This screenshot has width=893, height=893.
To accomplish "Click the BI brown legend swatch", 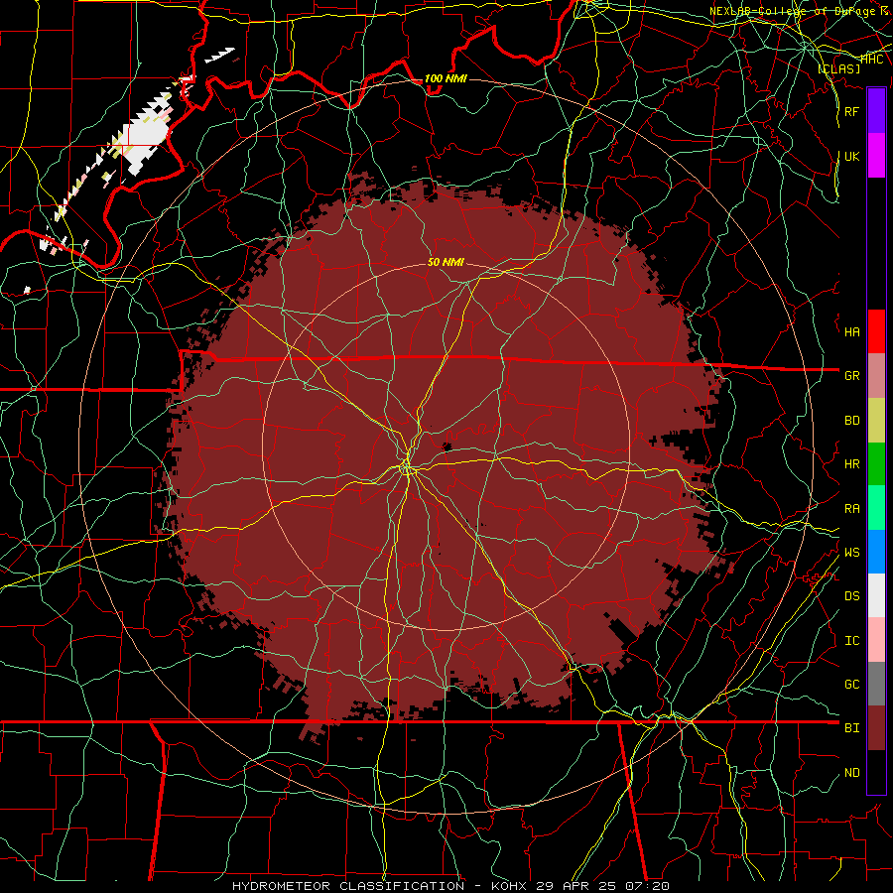I will tap(876, 728).
